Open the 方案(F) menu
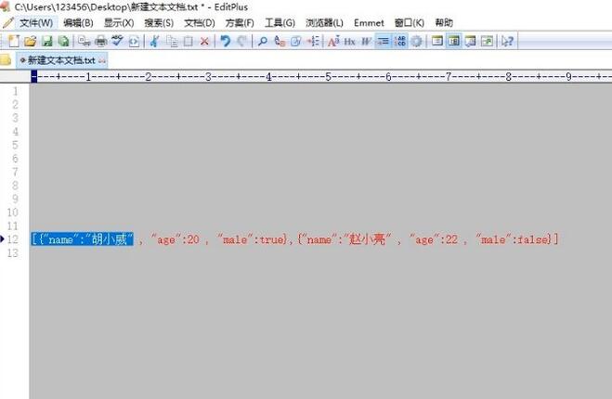The image size is (612, 399). (x=240, y=23)
